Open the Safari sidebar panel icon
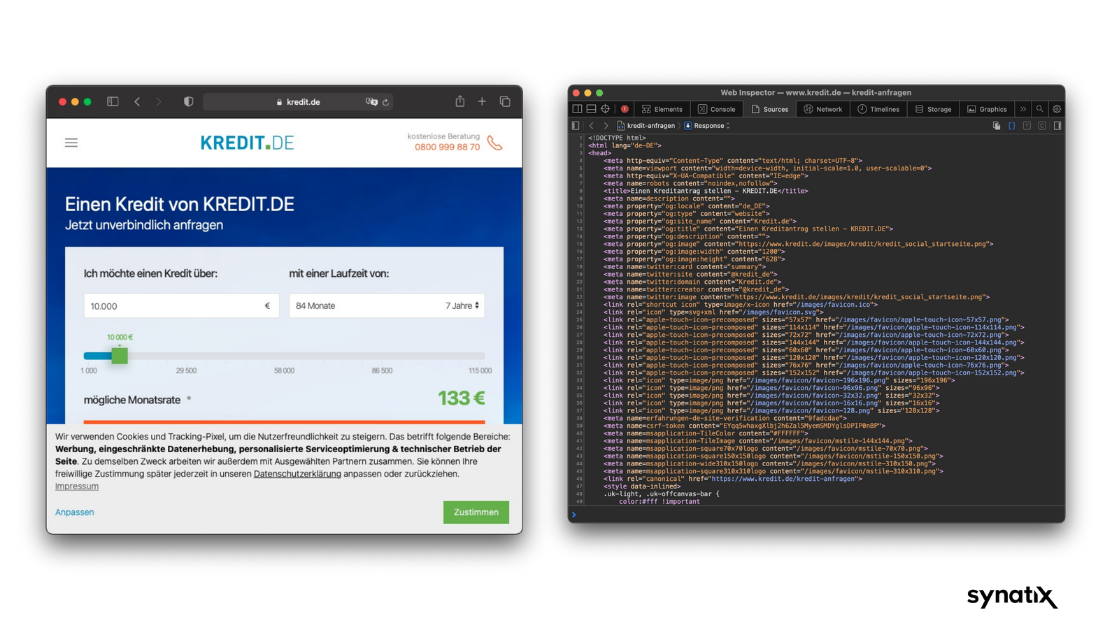The image size is (1119, 629). click(x=113, y=101)
